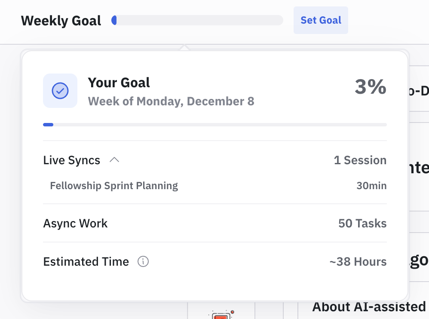Click the Live Syncs label
Image resolution: width=429 pixels, height=319 pixels.
[x=72, y=160]
